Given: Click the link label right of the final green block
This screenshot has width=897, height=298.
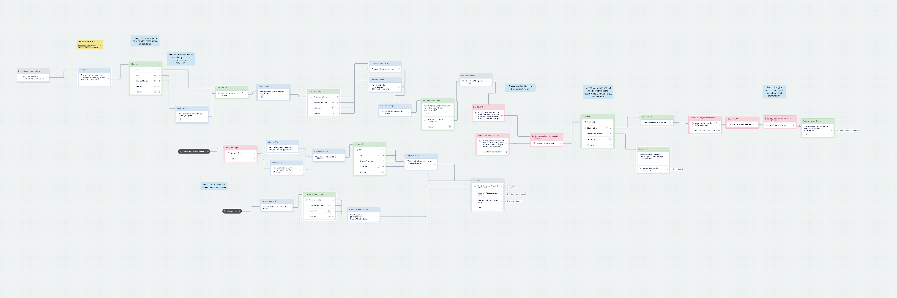Looking at the screenshot, I should [x=848, y=130].
